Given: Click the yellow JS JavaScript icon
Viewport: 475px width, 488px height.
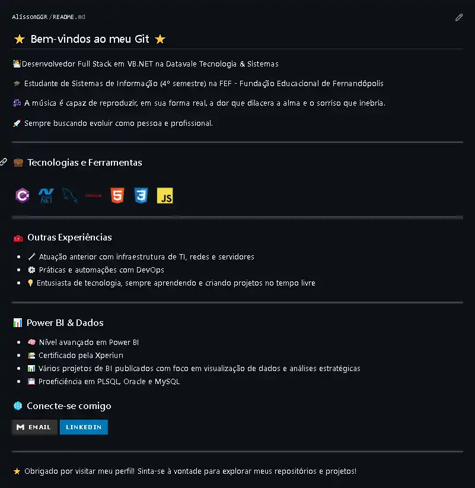Looking at the screenshot, I should pos(165,195).
